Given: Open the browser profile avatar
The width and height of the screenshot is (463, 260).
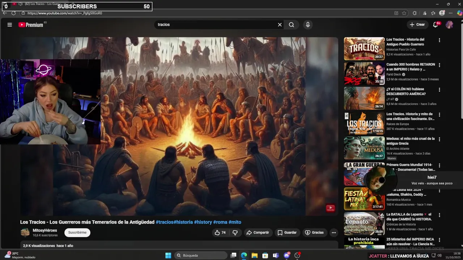Looking at the screenshot, I should click(442, 13).
